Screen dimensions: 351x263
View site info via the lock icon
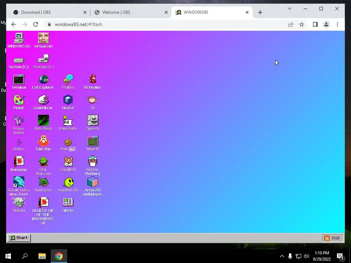[x=49, y=24]
